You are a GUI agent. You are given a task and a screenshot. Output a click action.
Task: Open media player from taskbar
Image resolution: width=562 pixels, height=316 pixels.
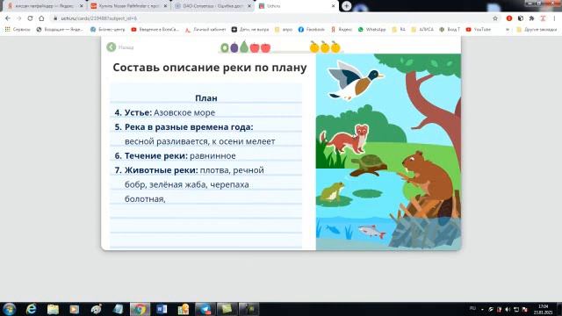(75, 309)
